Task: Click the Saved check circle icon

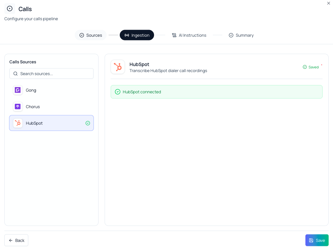Action: (305, 67)
